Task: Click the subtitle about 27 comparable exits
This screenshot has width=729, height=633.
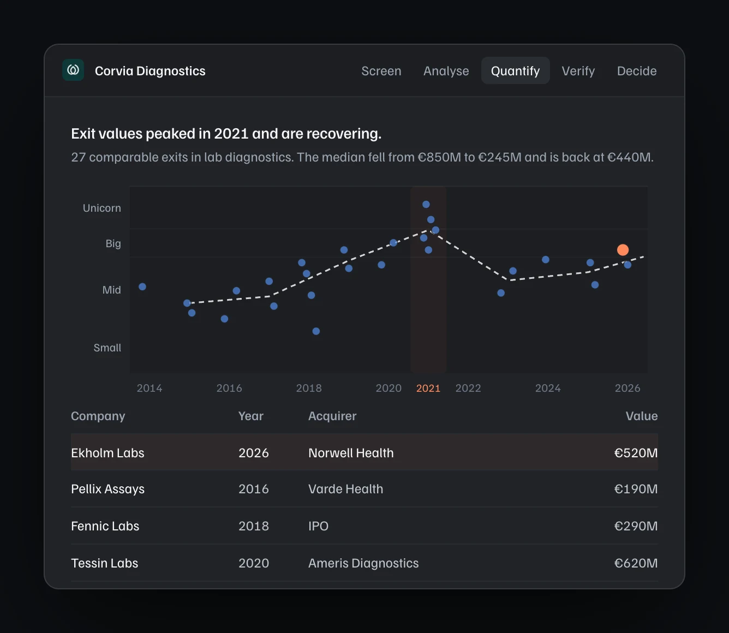Action: point(362,157)
